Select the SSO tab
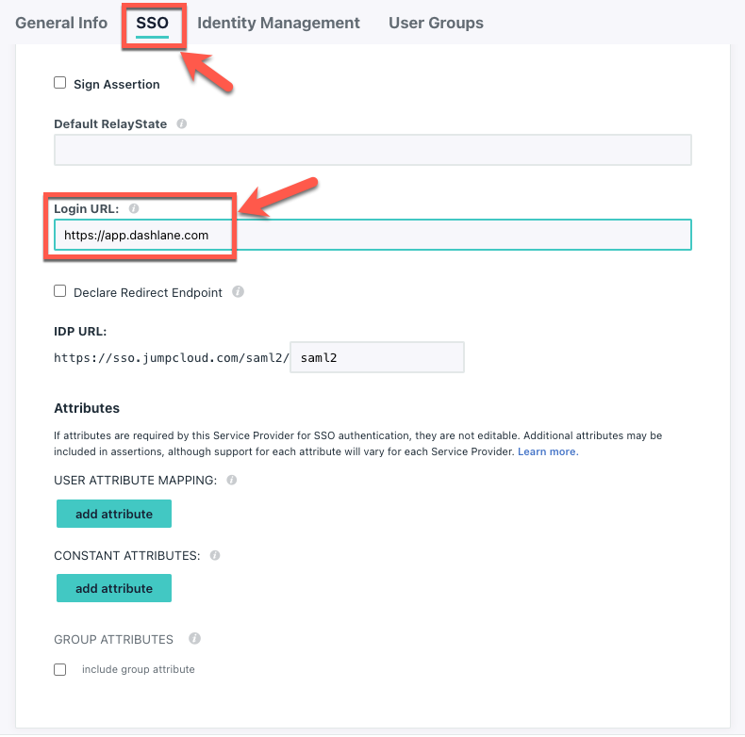The width and height of the screenshot is (745, 737). click(152, 24)
